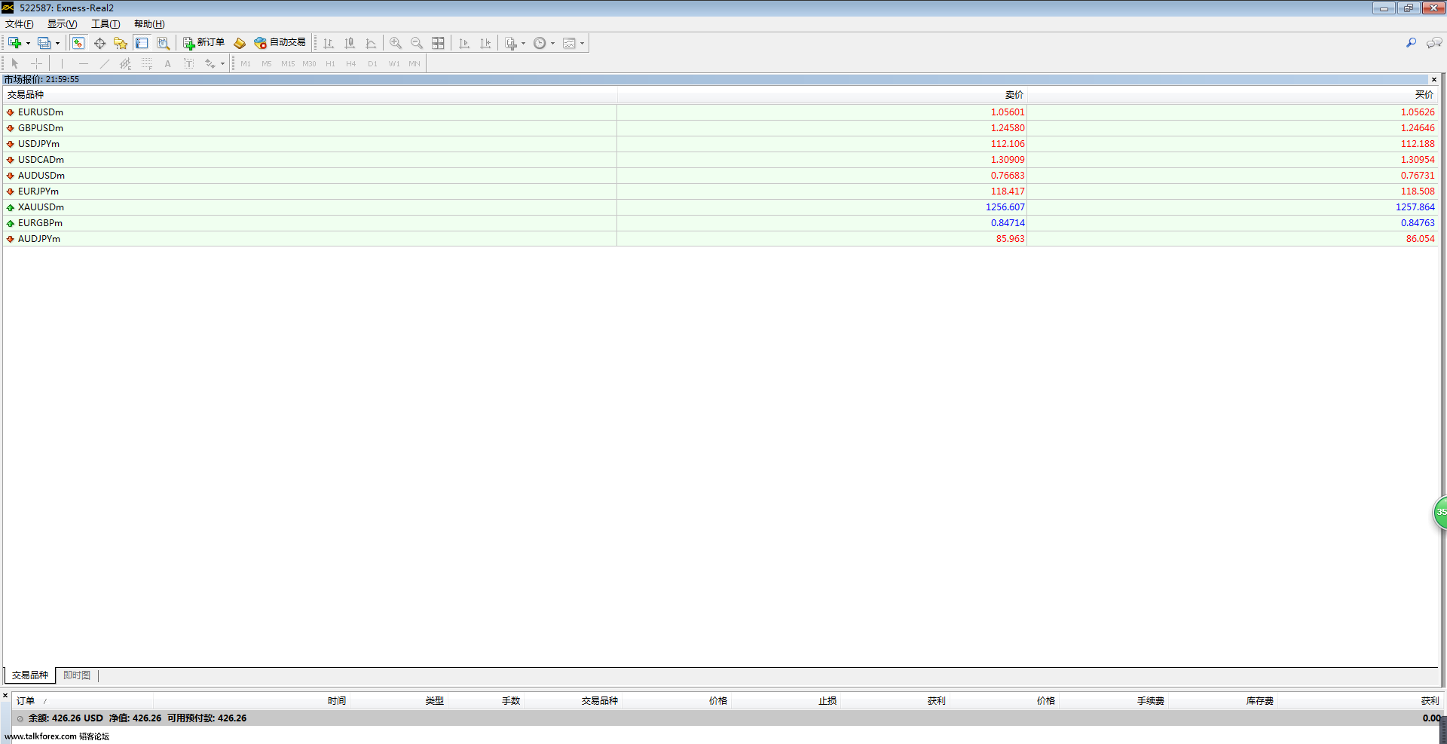Select the EURUSDm symbol row
Image resolution: width=1447 pixels, height=744 pixels.
pyautogui.click(x=720, y=112)
